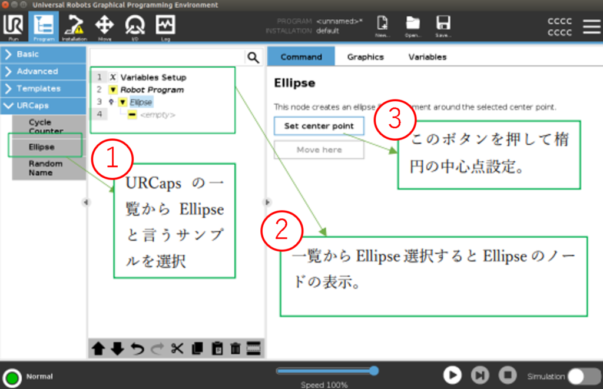Move selected node down with arrow

click(117, 348)
